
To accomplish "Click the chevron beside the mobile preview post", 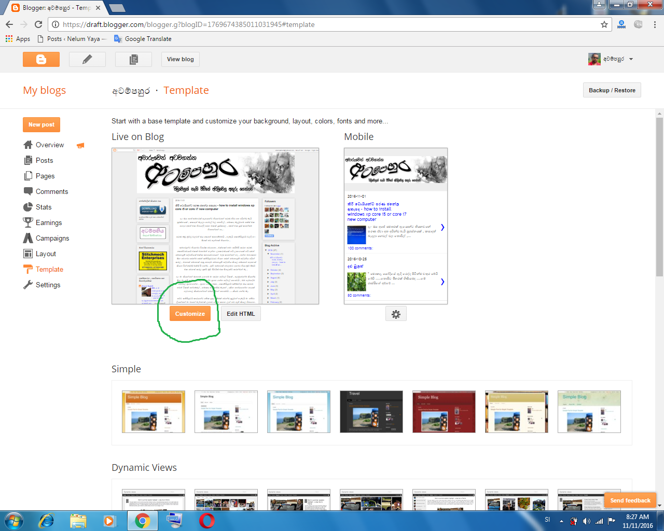I will click(442, 227).
